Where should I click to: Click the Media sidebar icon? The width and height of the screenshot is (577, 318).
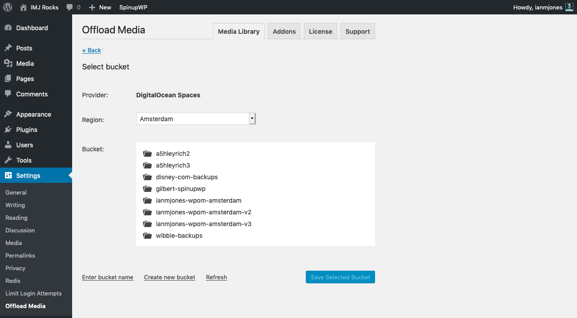pos(8,64)
